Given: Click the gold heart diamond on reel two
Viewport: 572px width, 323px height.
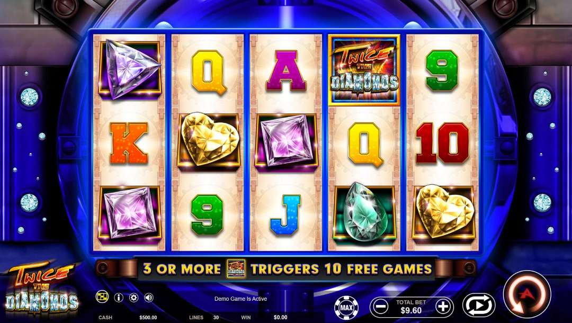Looking at the screenshot, I should [x=208, y=141].
